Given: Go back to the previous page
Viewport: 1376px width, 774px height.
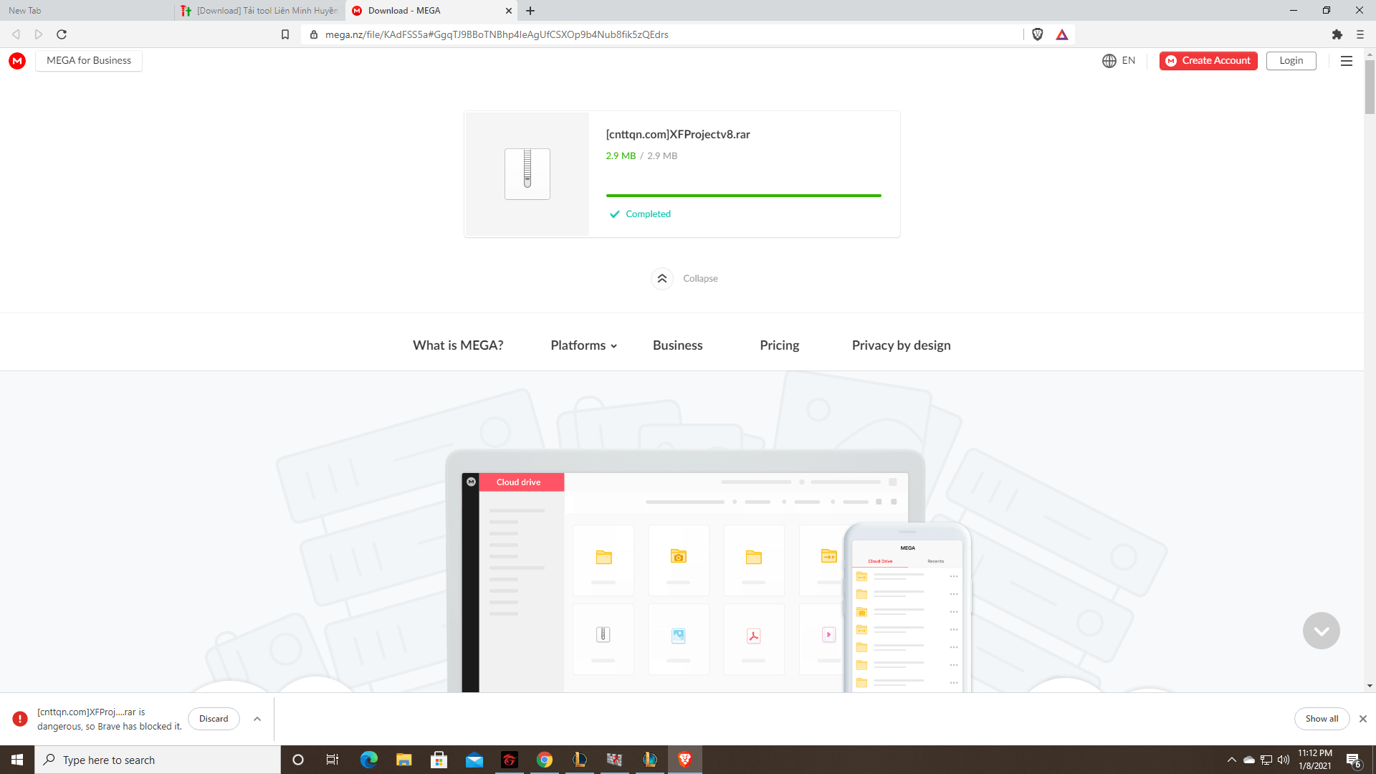Looking at the screenshot, I should 16,34.
